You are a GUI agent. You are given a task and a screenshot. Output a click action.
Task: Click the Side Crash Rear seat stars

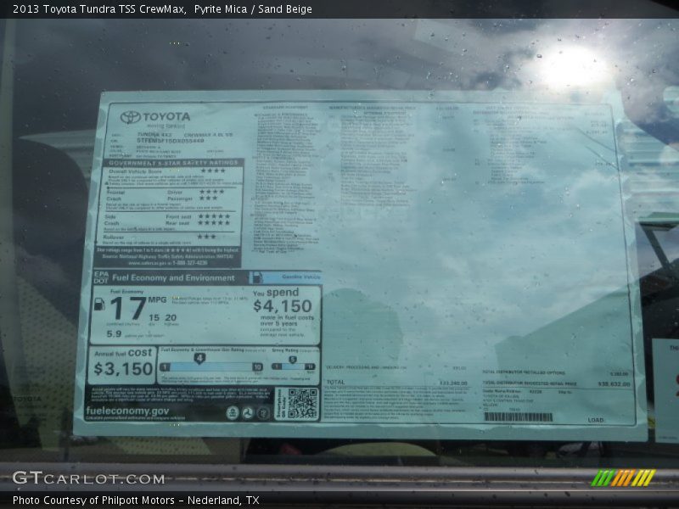pyautogui.click(x=214, y=222)
